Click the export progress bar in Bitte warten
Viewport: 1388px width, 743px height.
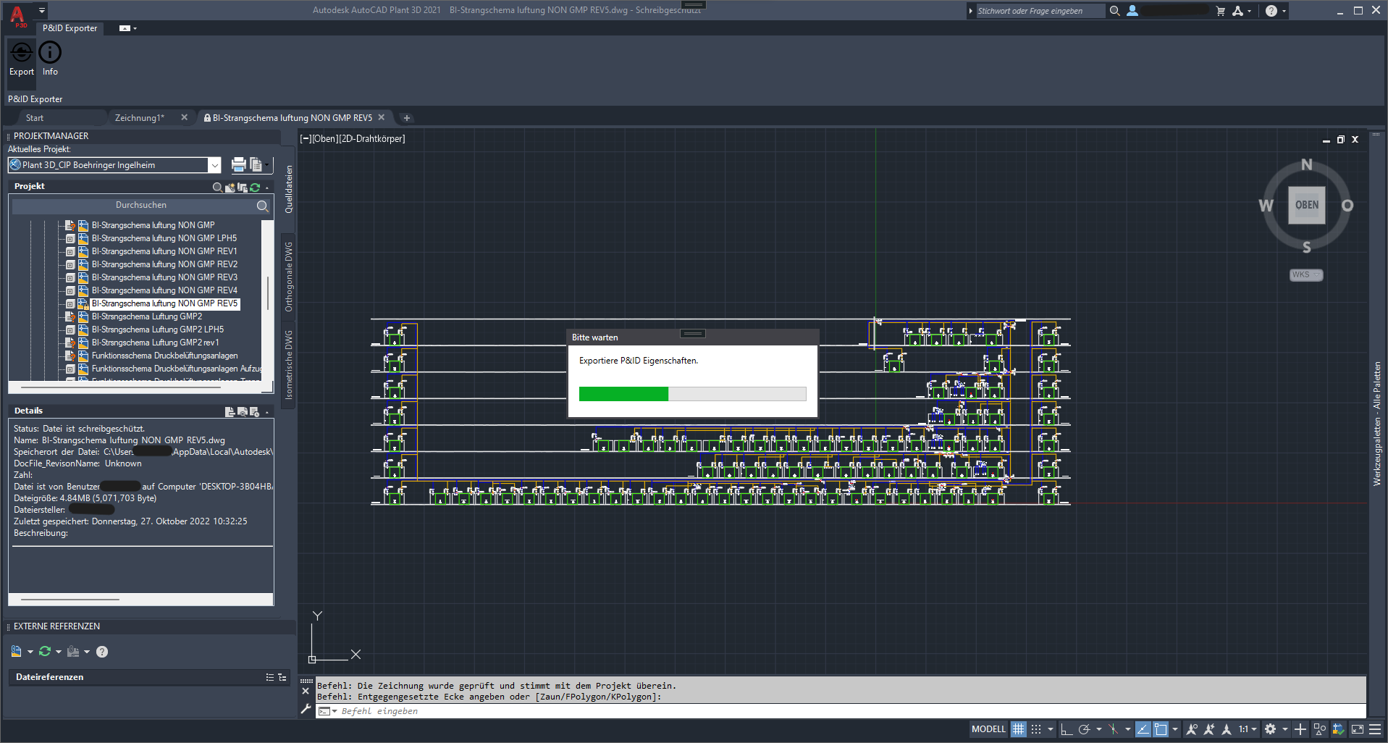click(692, 393)
